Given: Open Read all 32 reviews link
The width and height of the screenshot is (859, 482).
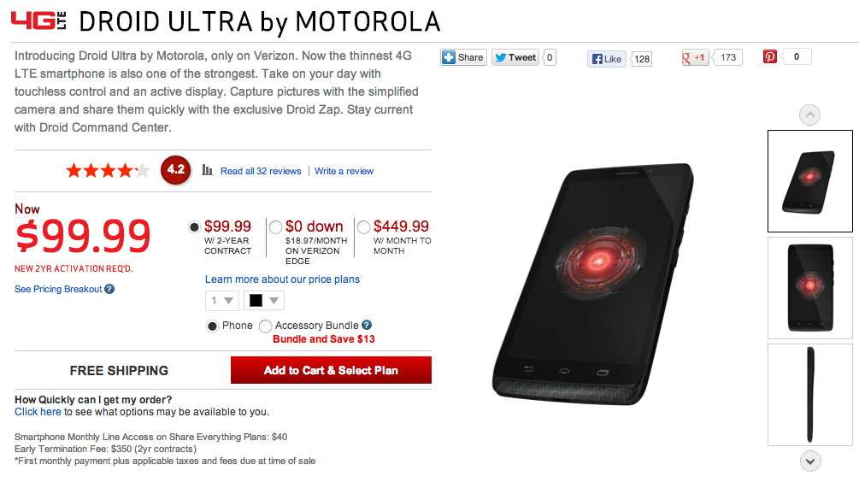Looking at the screenshot, I should [261, 171].
